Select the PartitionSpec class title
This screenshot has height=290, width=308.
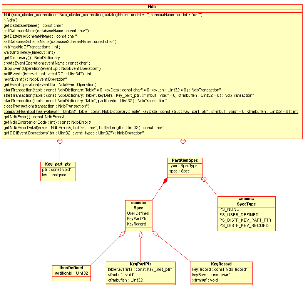(185, 160)
